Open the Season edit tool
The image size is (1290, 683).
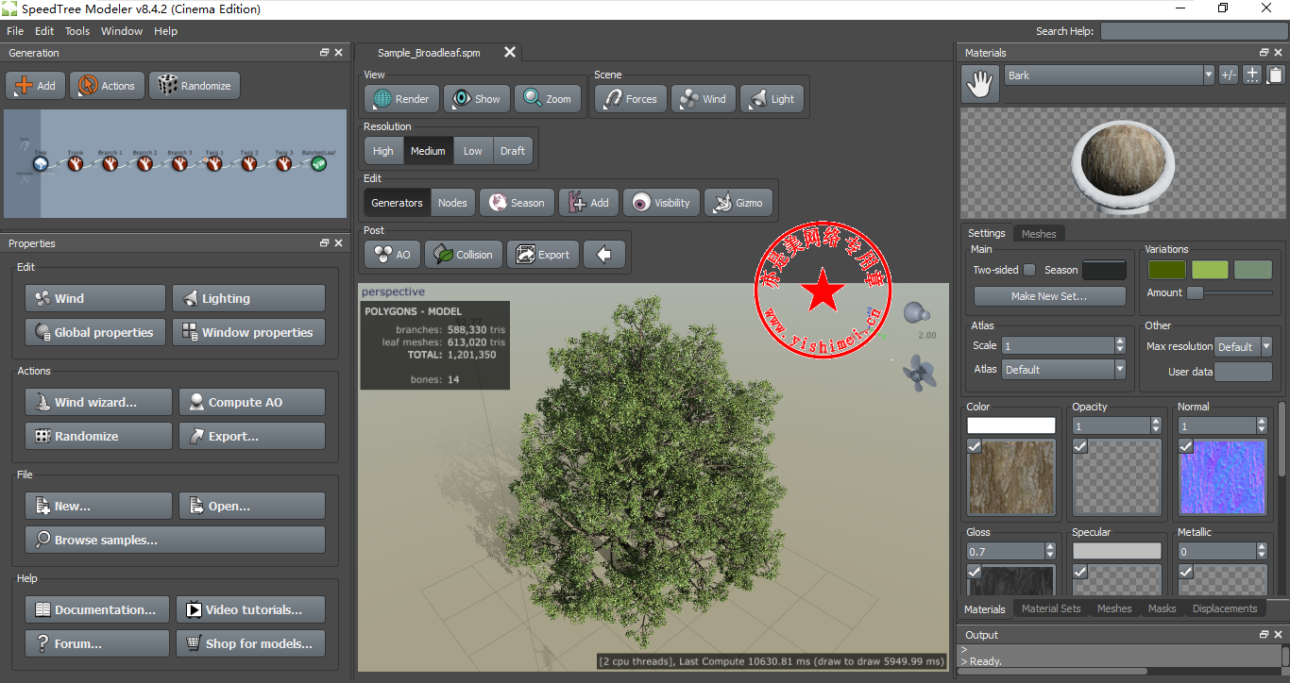(x=517, y=203)
